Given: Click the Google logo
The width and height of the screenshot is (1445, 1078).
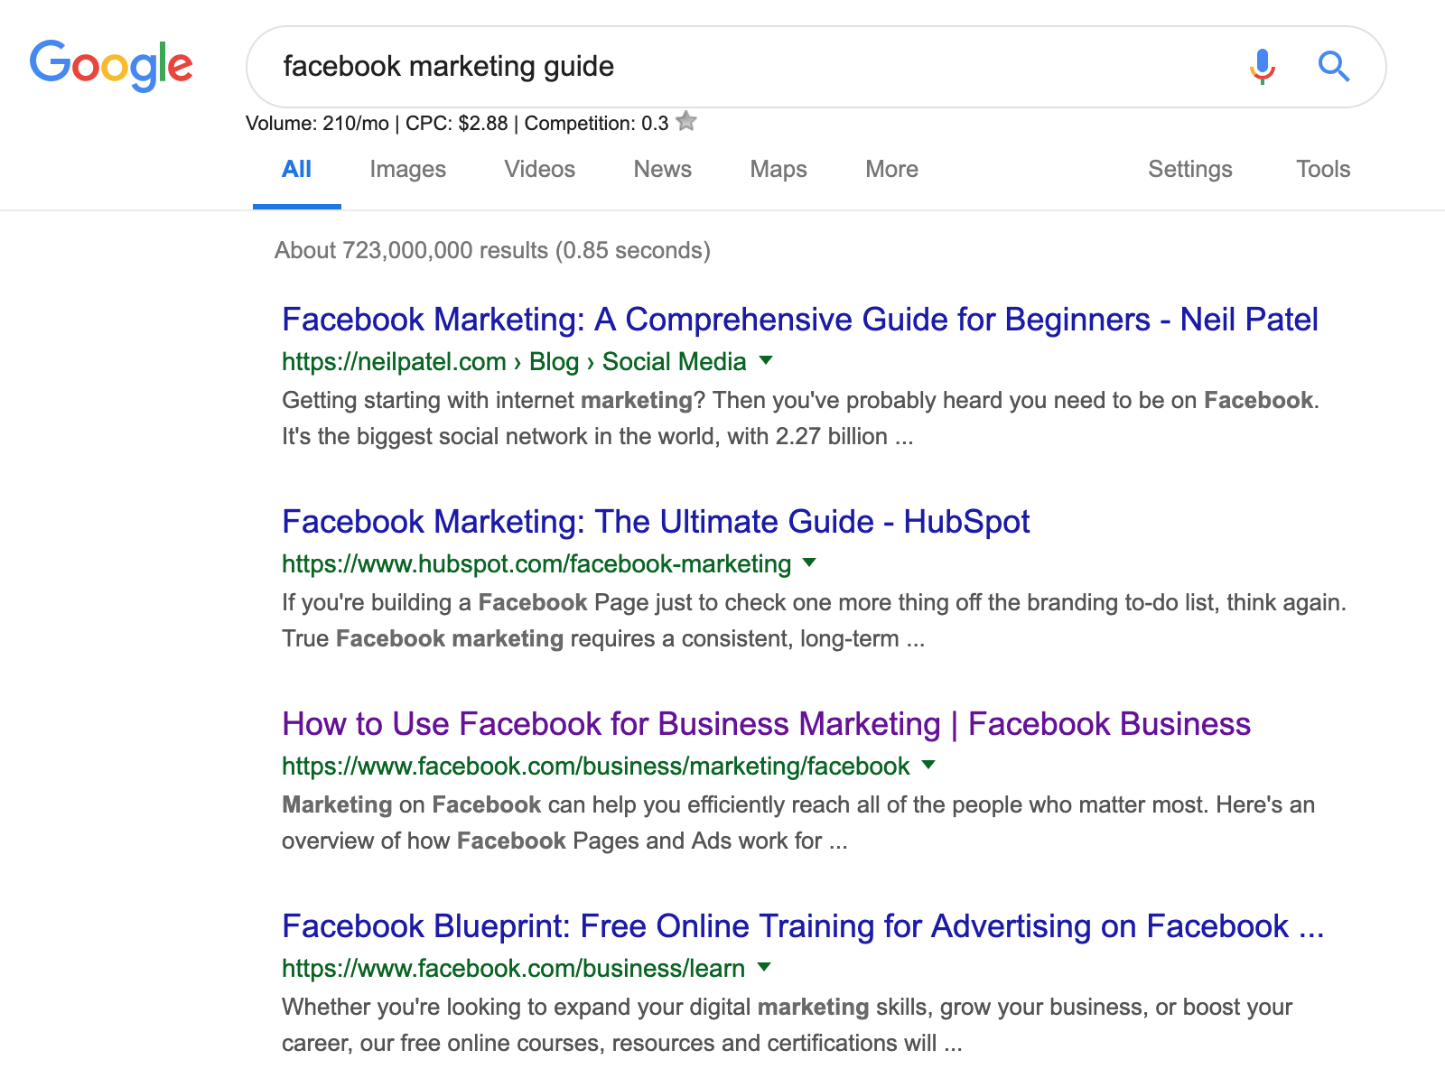Looking at the screenshot, I should (x=111, y=65).
